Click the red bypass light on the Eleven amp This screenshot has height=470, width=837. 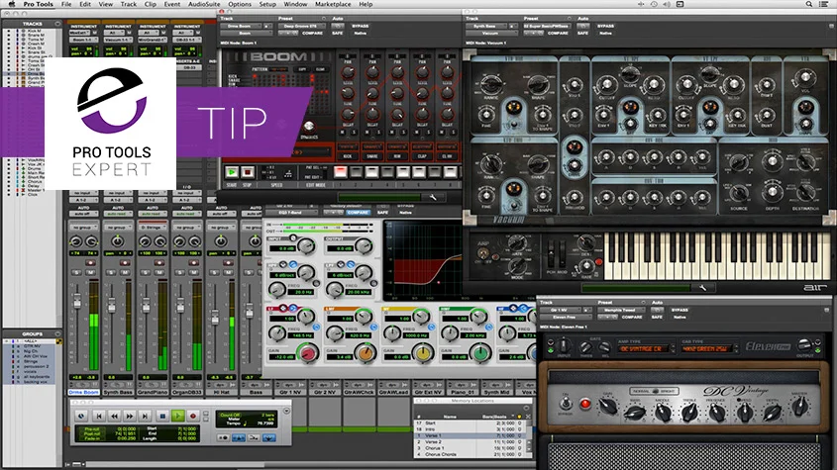585,404
